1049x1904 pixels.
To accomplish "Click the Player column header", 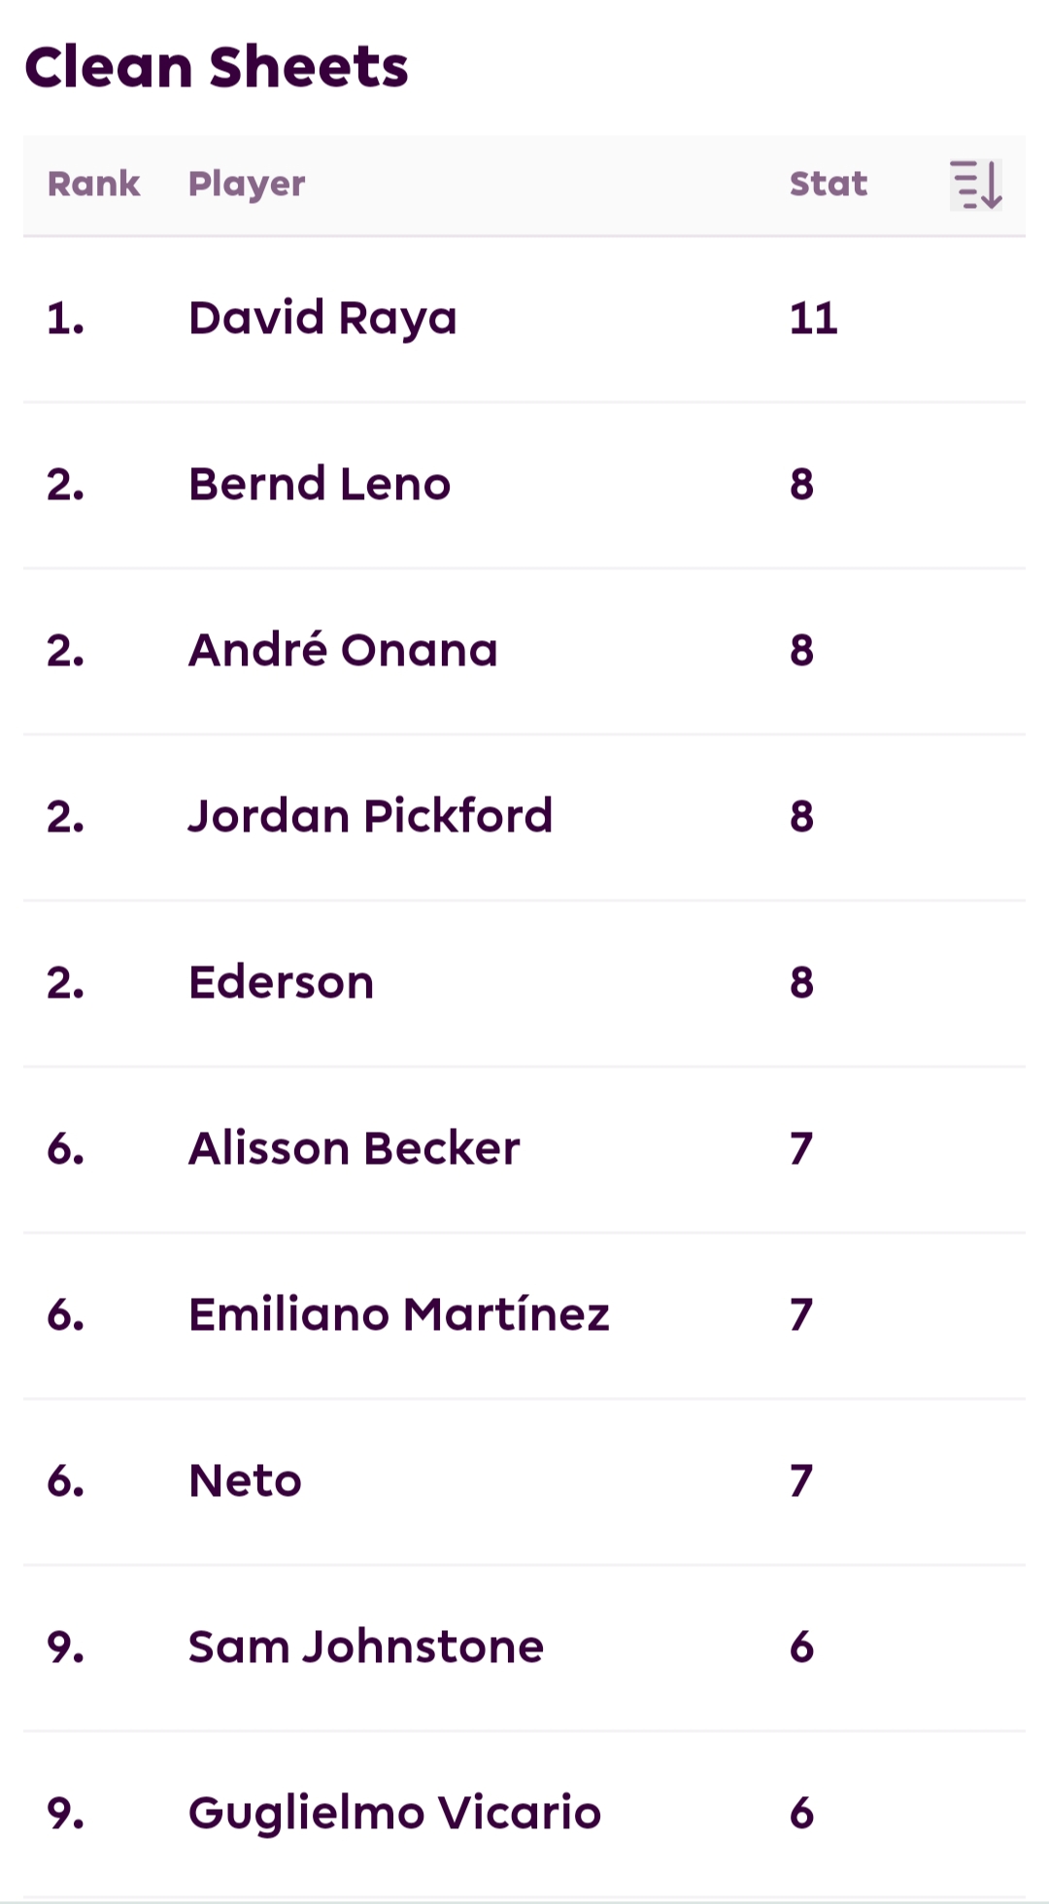I will (247, 185).
